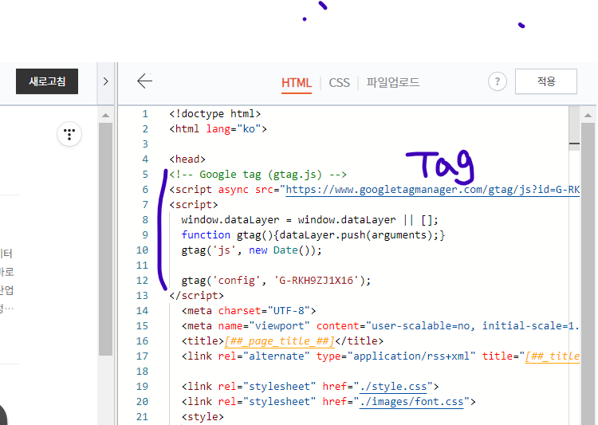Click the function gtag() definition line
Screen dimensions: 598x425
point(313,235)
